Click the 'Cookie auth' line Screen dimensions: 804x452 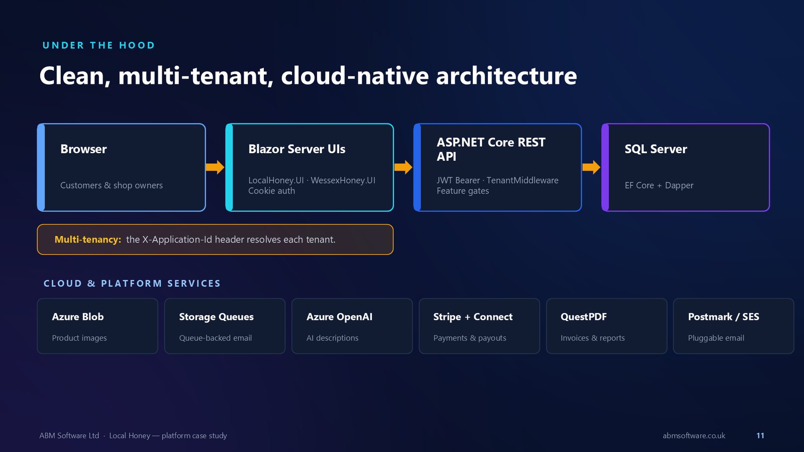[272, 191]
